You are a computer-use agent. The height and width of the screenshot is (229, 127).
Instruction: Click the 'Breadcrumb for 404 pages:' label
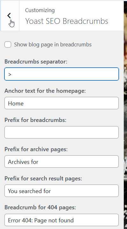coord(40,207)
